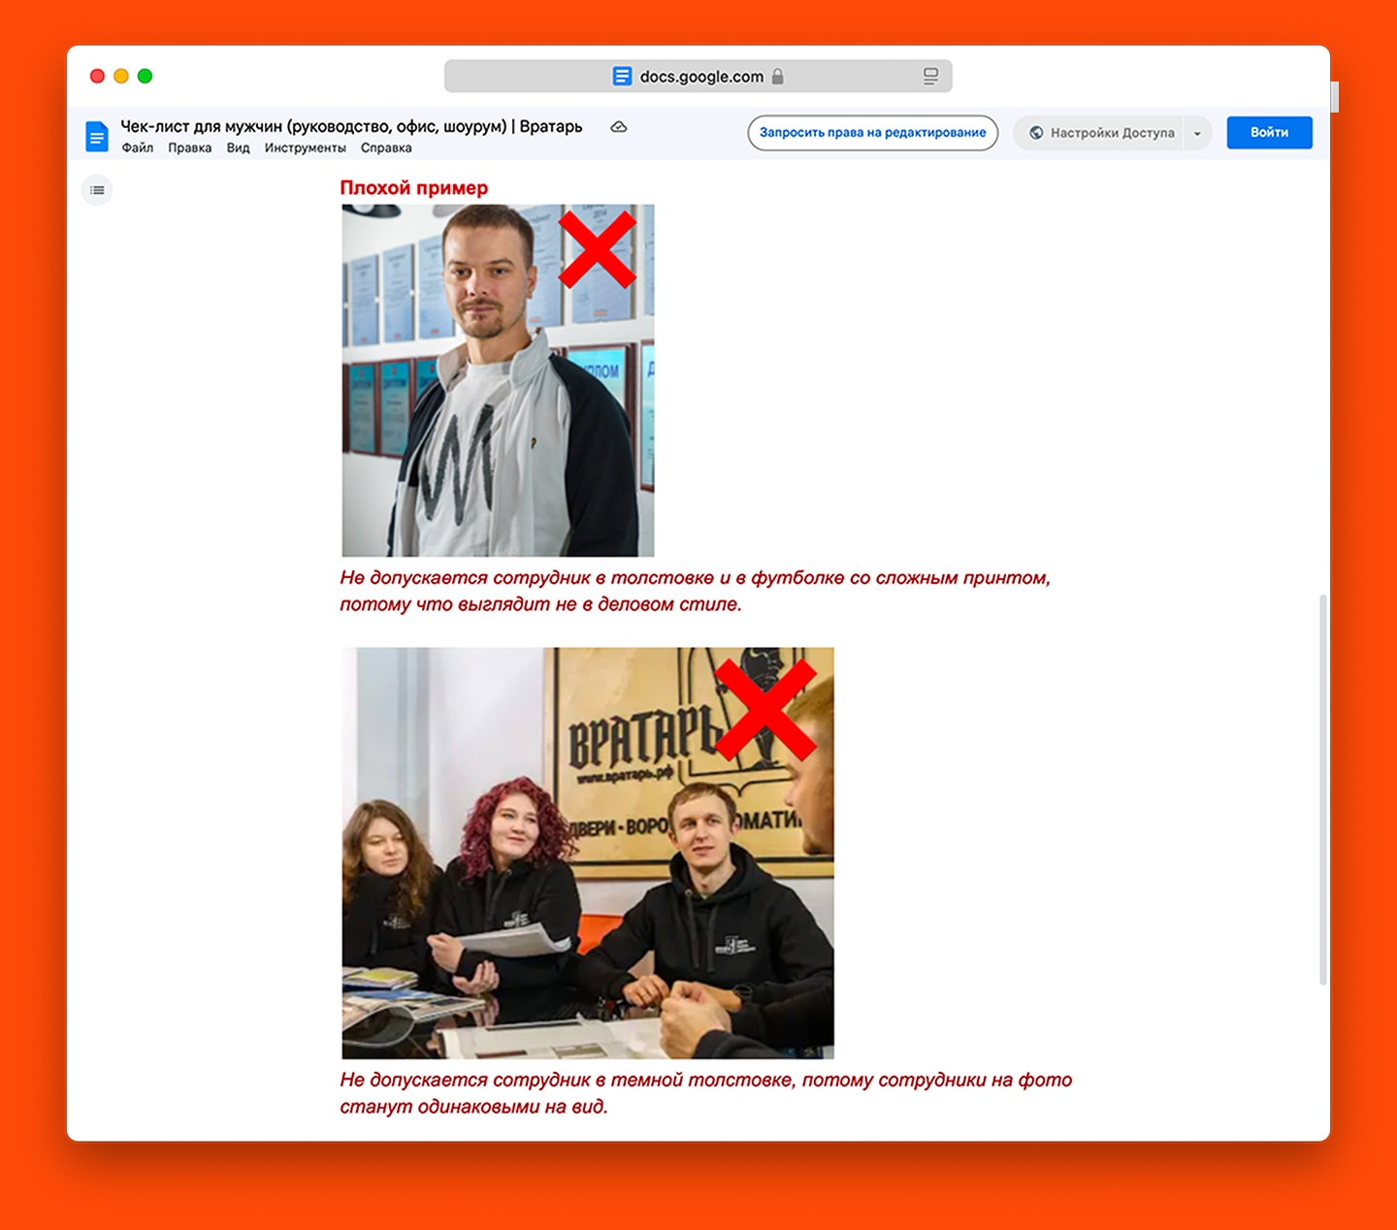Open Настройки Доступа sharing settings
The width and height of the screenshot is (1397, 1230).
pyautogui.click(x=1102, y=133)
